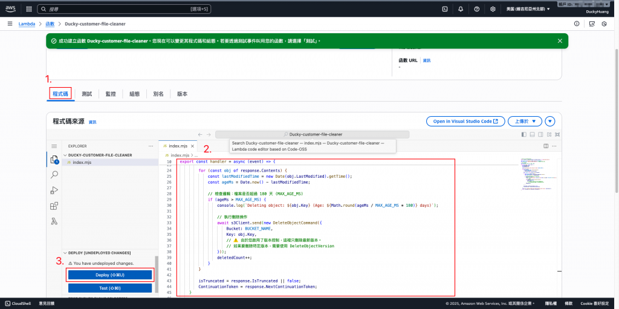Open the code editor hamburger menu
Screen dimensions: 619x309
54,146
